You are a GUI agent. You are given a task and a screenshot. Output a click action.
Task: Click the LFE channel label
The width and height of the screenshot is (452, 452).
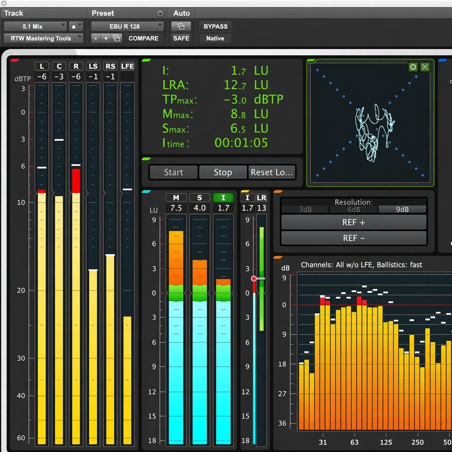tap(128, 66)
